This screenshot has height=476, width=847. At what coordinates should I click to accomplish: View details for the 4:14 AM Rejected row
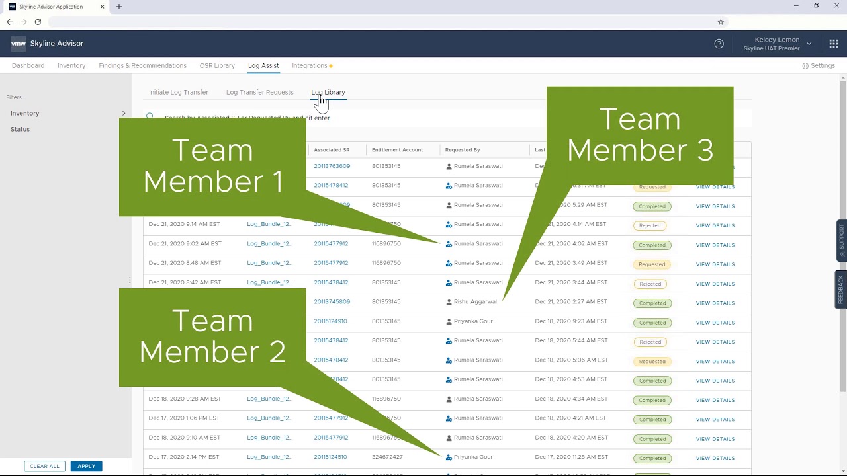click(715, 225)
